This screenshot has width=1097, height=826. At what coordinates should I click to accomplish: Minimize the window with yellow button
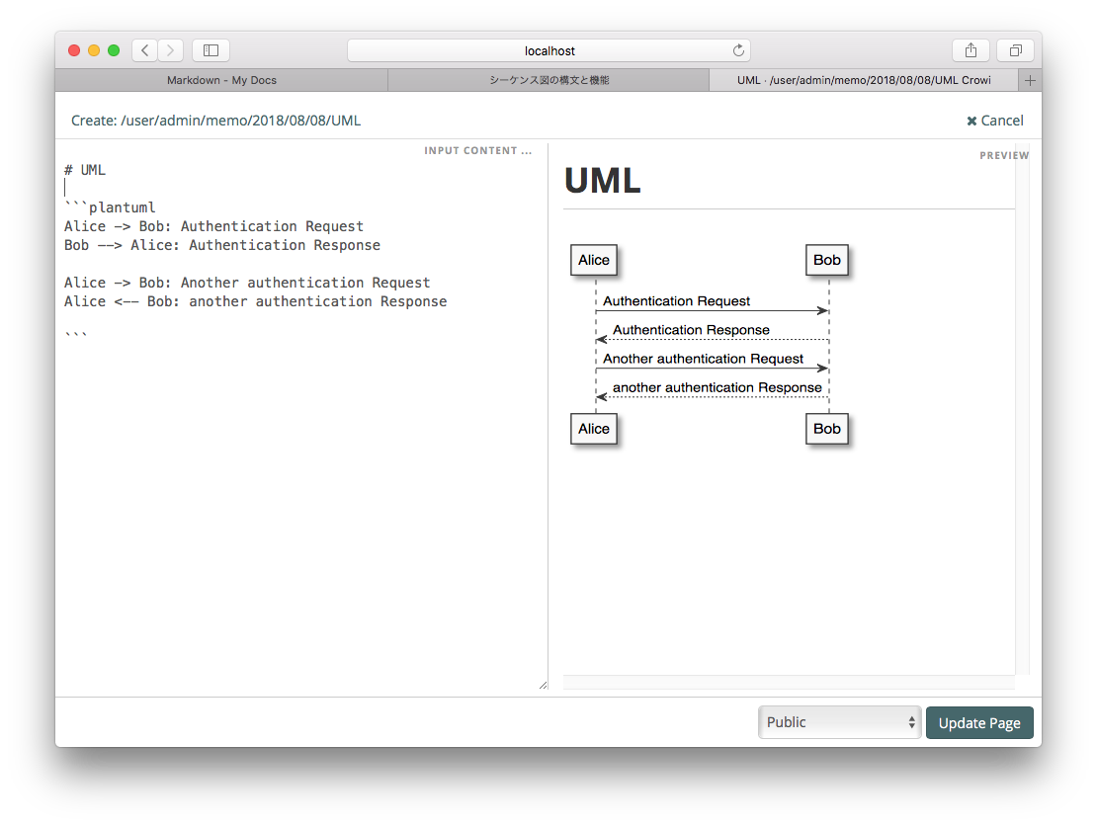94,50
